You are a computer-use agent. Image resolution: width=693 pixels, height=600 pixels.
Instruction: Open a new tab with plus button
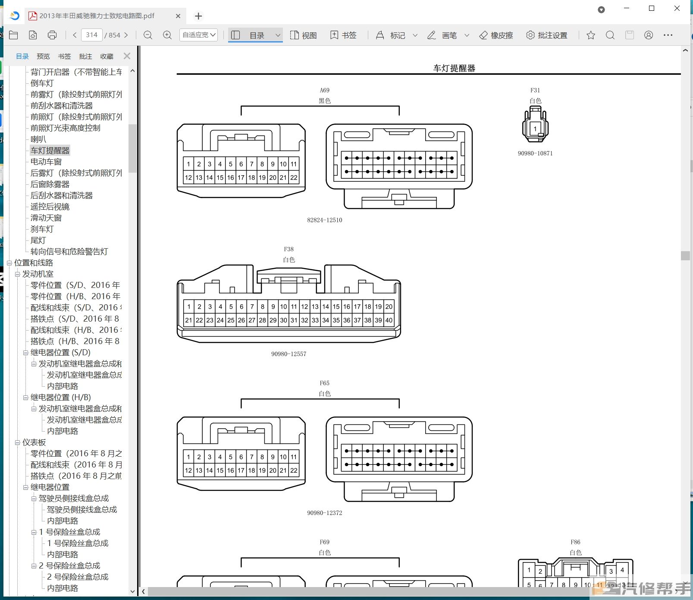198,16
